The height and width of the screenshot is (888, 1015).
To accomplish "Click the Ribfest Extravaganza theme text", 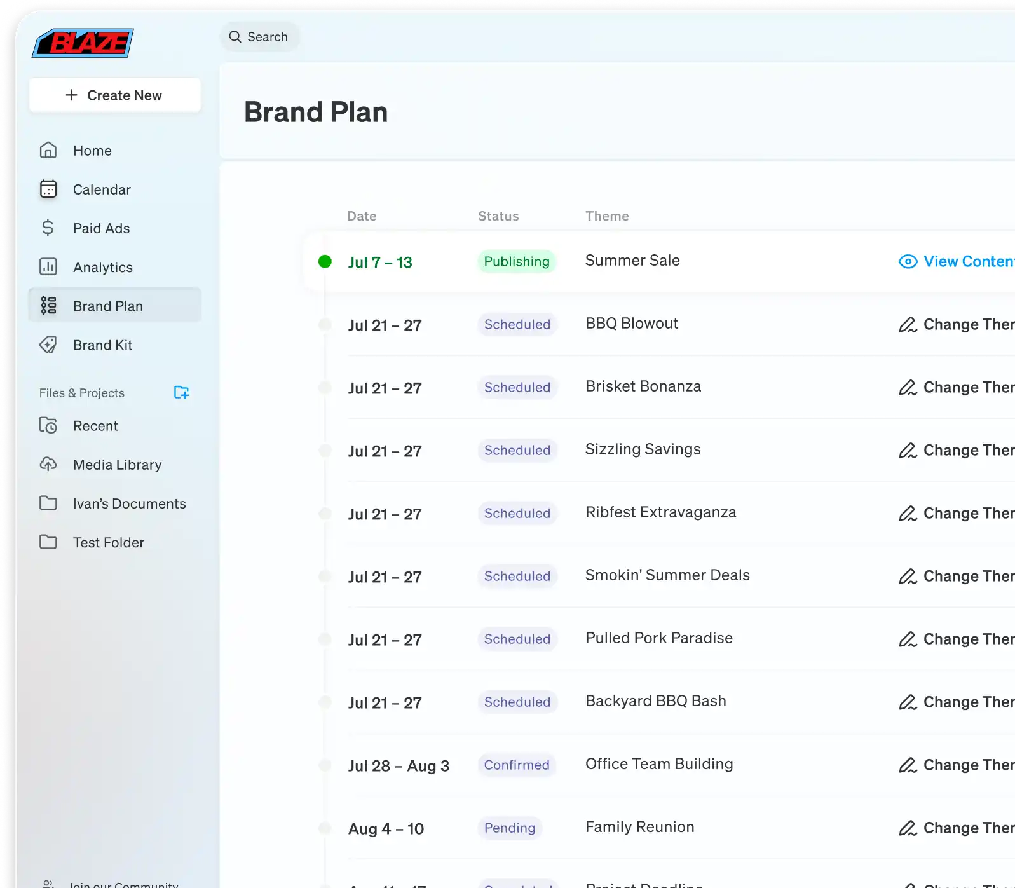I will tap(660, 512).
